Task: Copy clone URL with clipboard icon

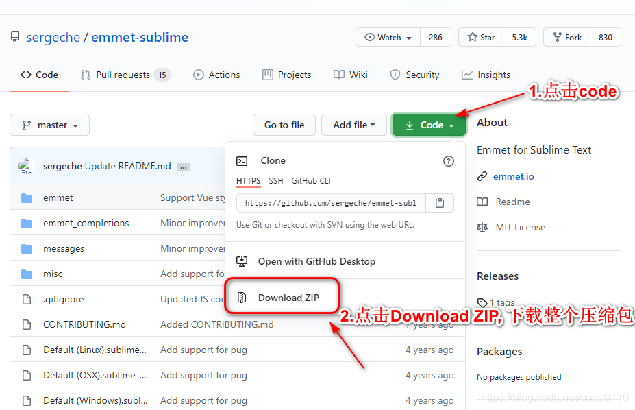Action: point(440,203)
